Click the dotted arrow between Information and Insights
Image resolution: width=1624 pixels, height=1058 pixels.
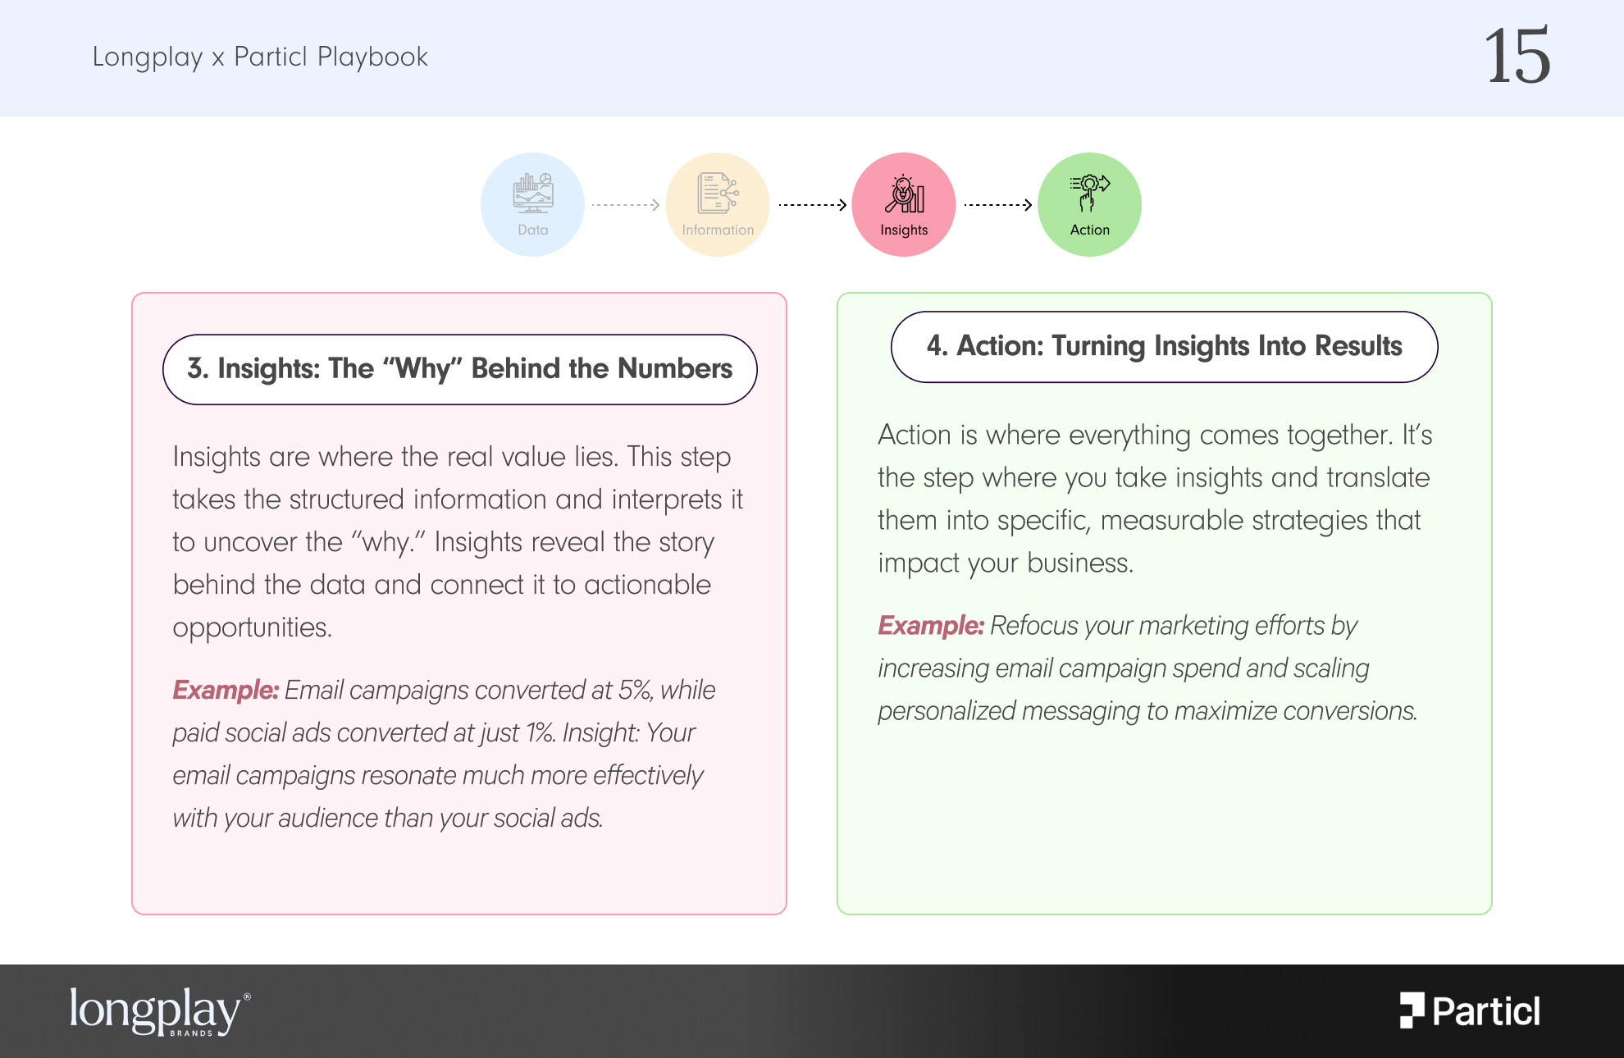click(812, 204)
